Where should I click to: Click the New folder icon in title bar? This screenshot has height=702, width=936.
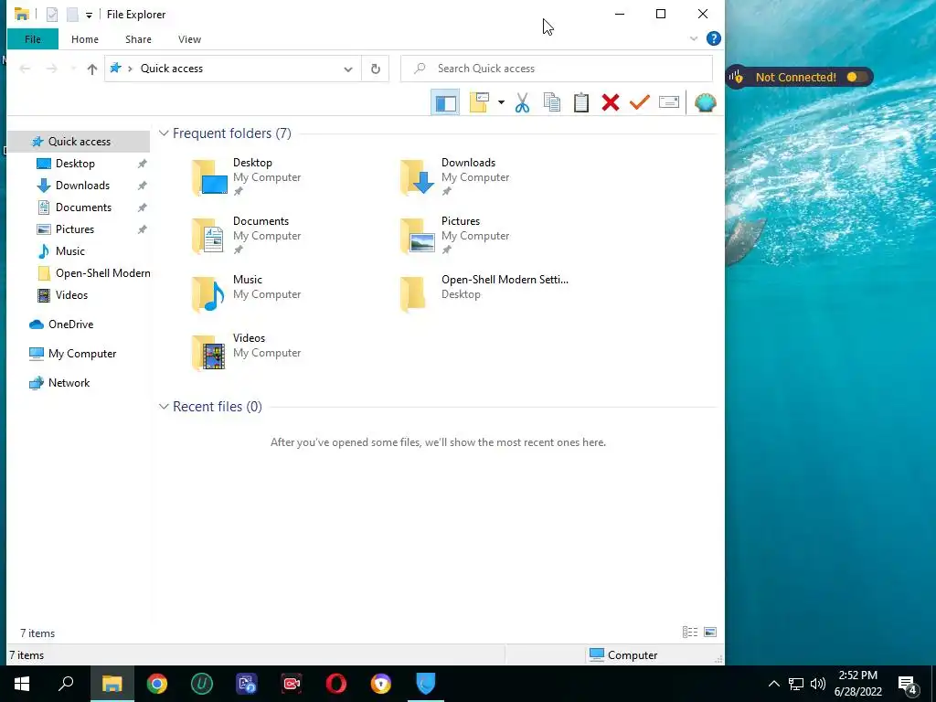pyautogui.click(x=72, y=15)
